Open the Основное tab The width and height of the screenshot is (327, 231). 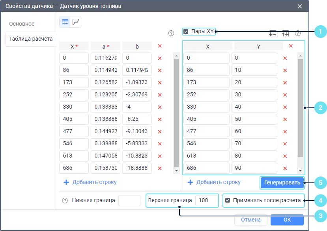[22, 24]
